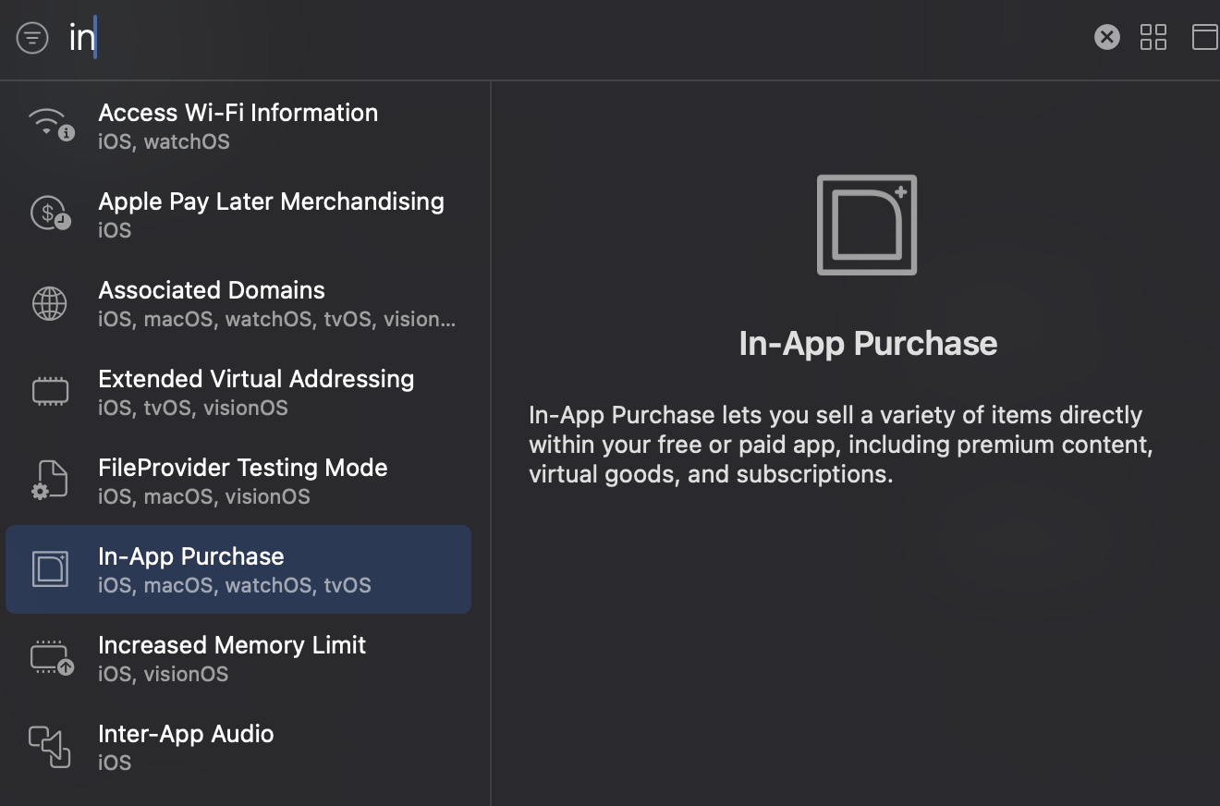Click the In-App Purchase detail heading
The width and height of the screenshot is (1220, 806).
click(868, 344)
